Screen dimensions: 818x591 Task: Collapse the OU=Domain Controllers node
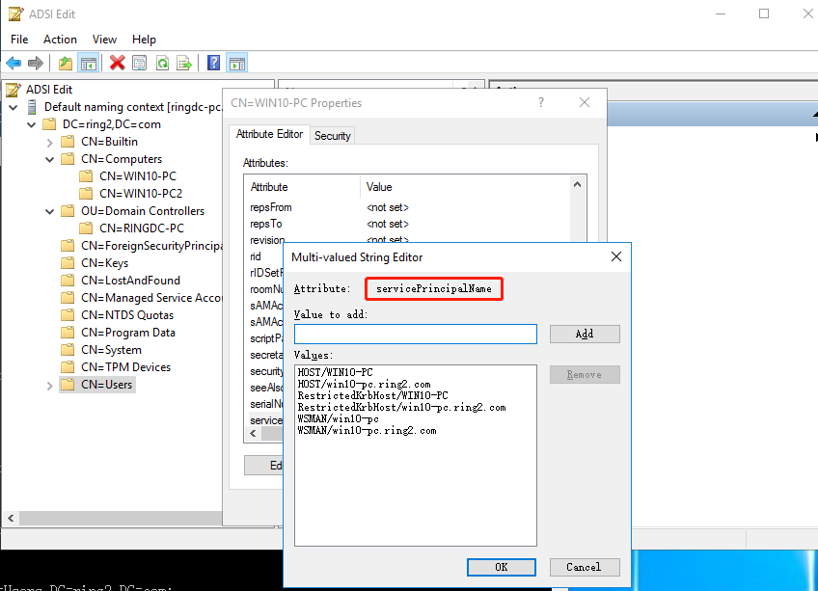point(50,211)
